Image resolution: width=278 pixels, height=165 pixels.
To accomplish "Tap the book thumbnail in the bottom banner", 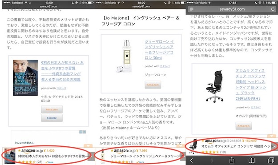I will tap(10, 156).
